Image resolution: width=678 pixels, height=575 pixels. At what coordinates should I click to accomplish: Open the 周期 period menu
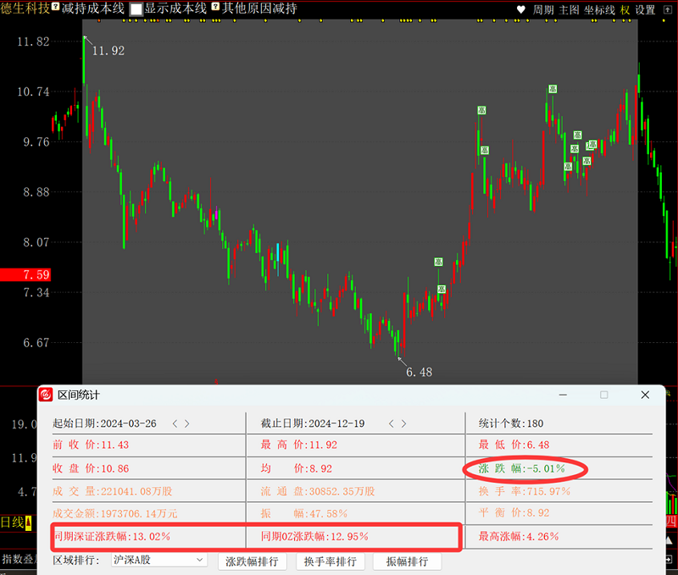point(543,9)
